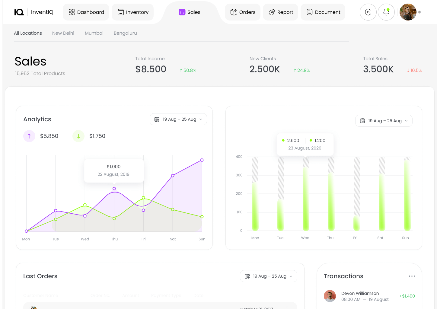Open the Inventory section
This screenshot has height=309, width=437.
pyautogui.click(x=133, y=12)
